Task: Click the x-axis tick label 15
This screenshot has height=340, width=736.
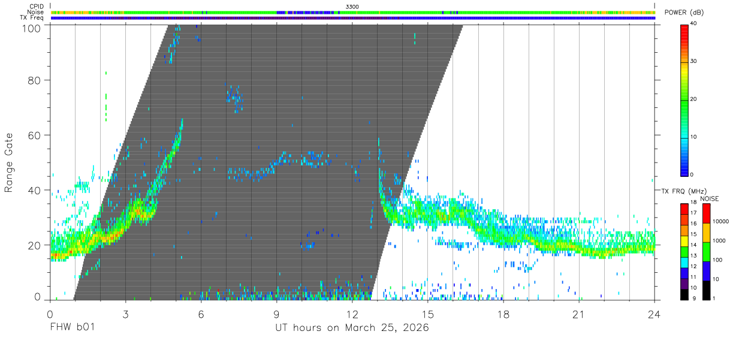Action: coord(428,314)
